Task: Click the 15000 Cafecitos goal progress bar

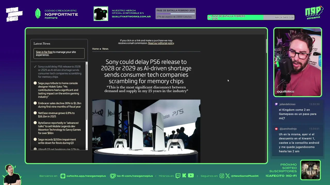Action: click(176, 14)
